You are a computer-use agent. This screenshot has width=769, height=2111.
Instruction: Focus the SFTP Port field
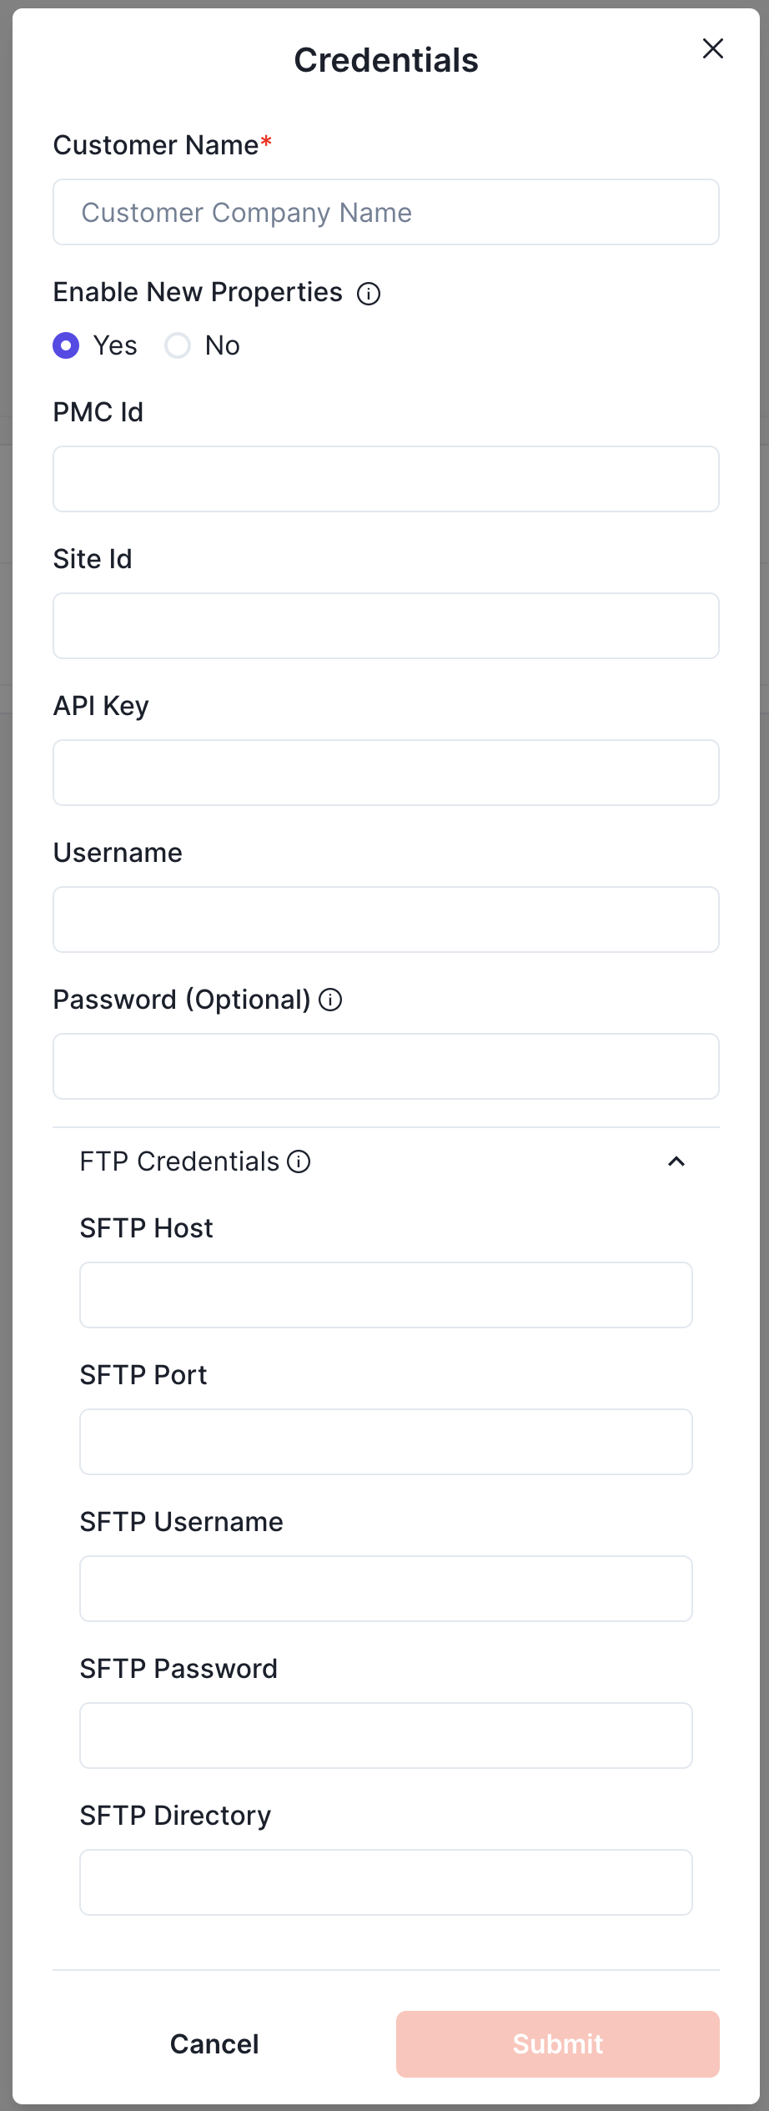[x=385, y=1442]
